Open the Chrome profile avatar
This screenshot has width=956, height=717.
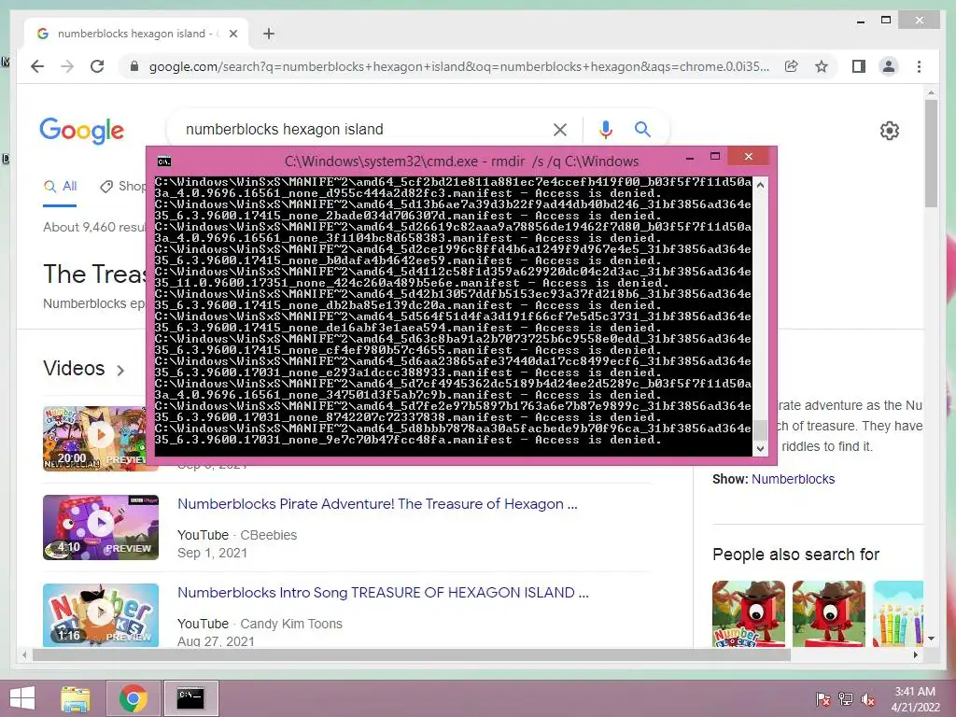[x=889, y=66]
